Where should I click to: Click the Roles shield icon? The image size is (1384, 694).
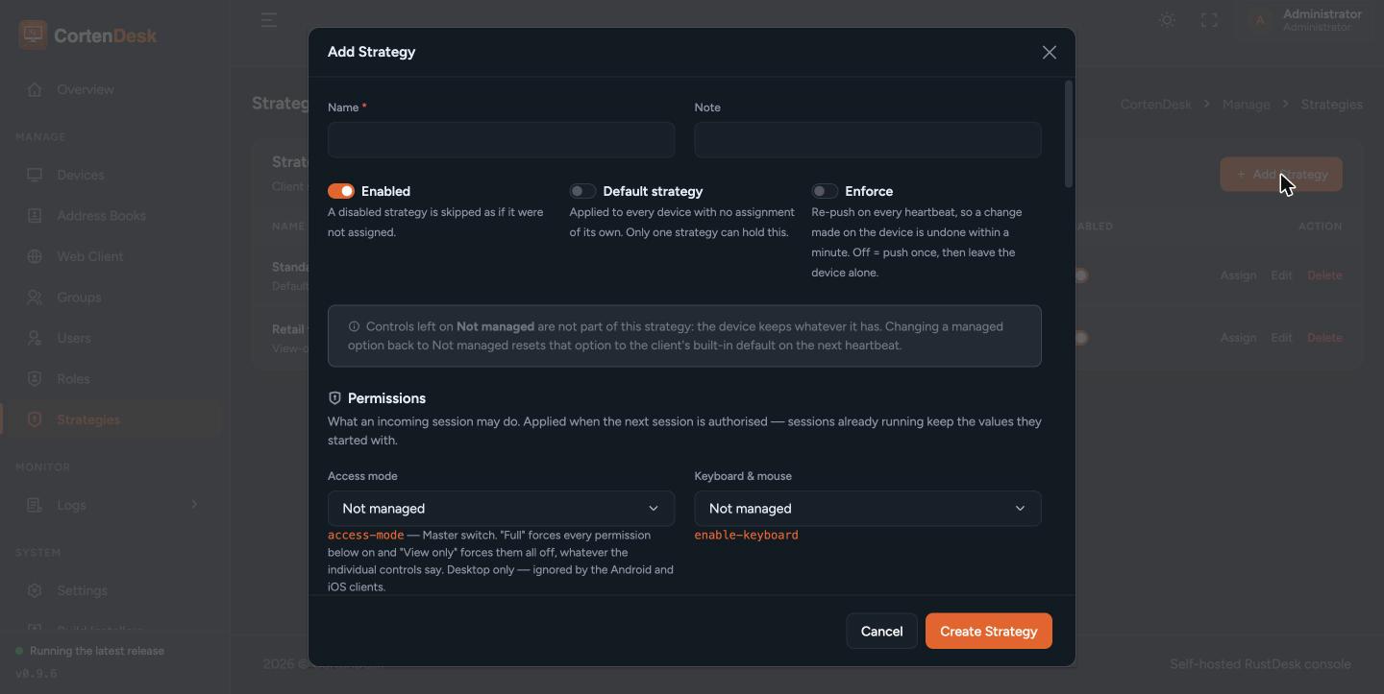coord(35,379)
